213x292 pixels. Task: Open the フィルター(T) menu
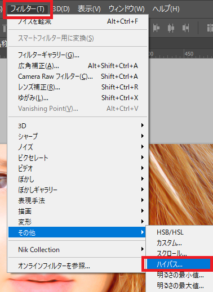tap(28, 9)
